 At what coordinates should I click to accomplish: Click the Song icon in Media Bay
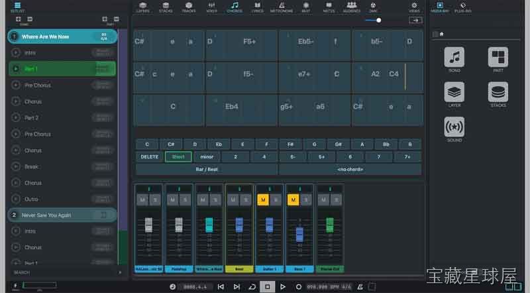(454, 57)
